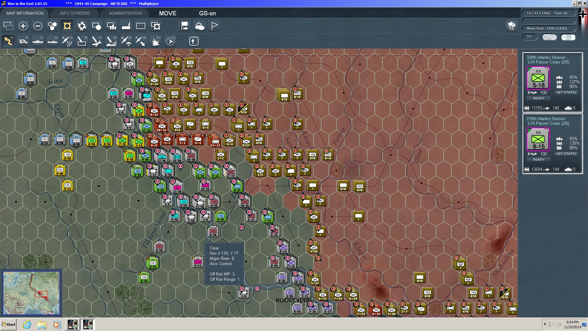588x331 pixels.
Task: Select Air recon mode (F5)
Action: tap(67, 41)
